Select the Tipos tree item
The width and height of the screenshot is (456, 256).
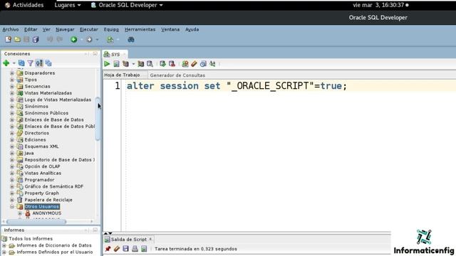pos(31,80)
